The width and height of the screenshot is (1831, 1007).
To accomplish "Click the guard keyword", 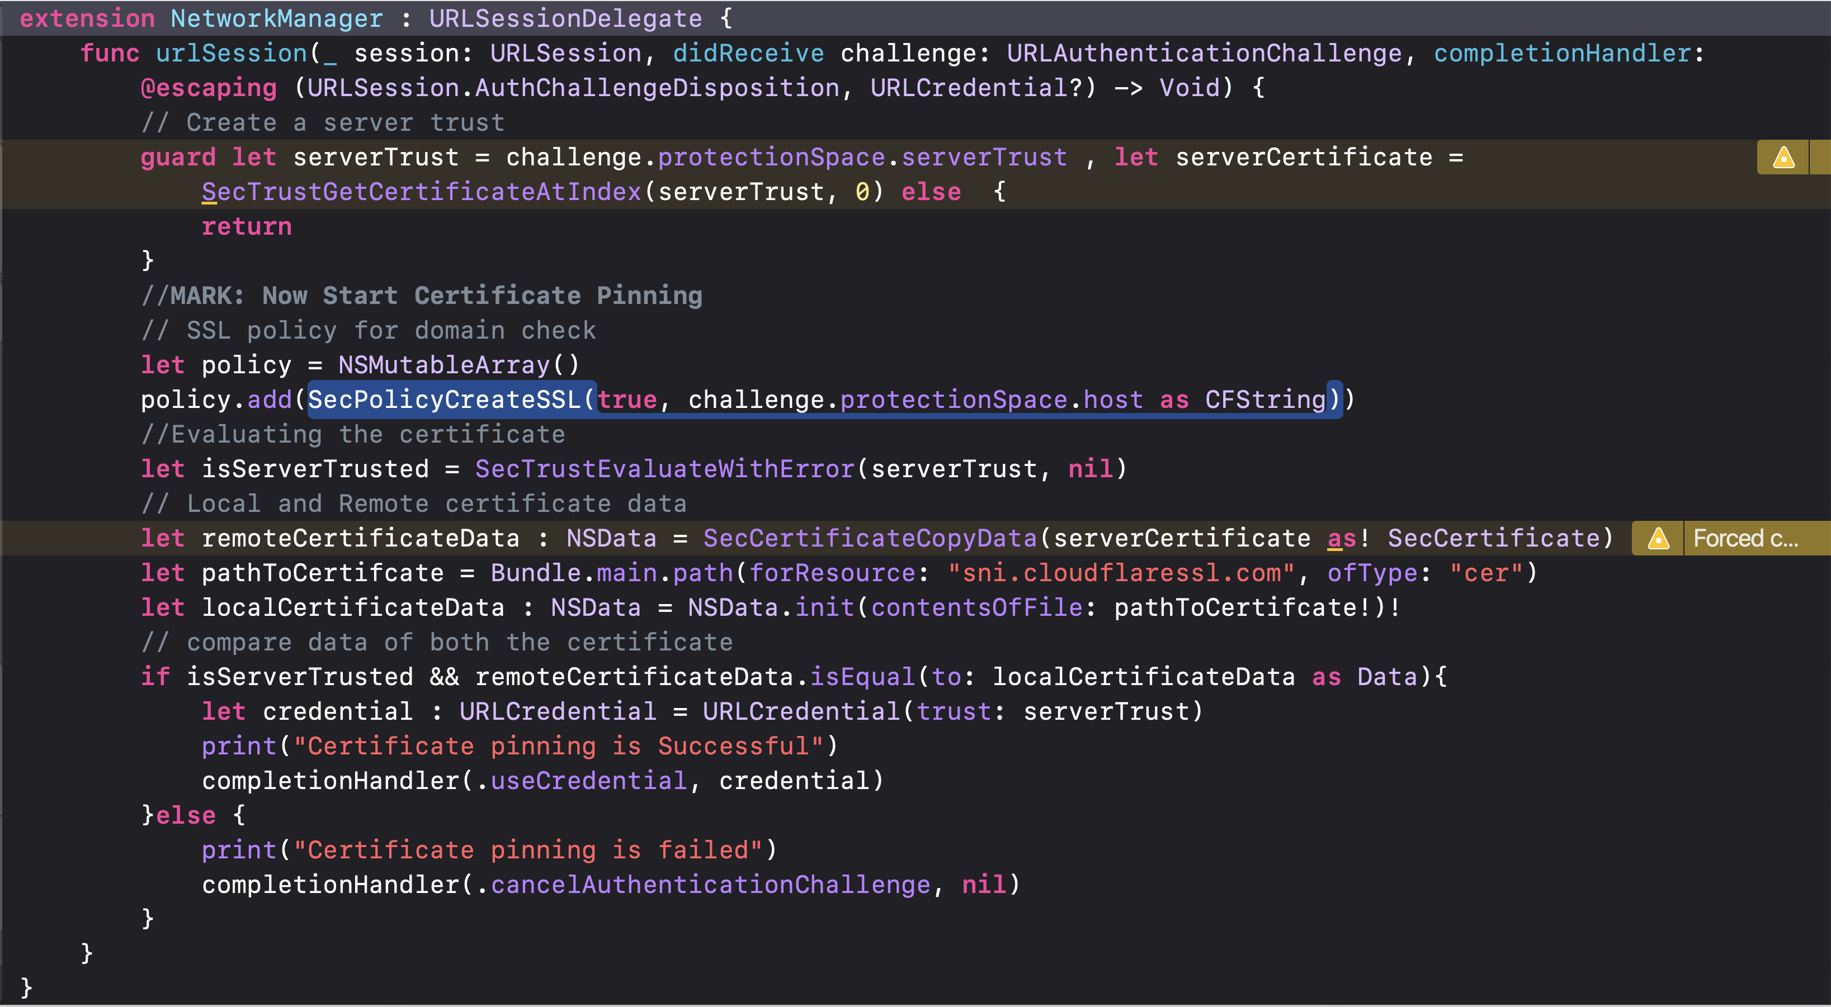I will click(178, 157).
